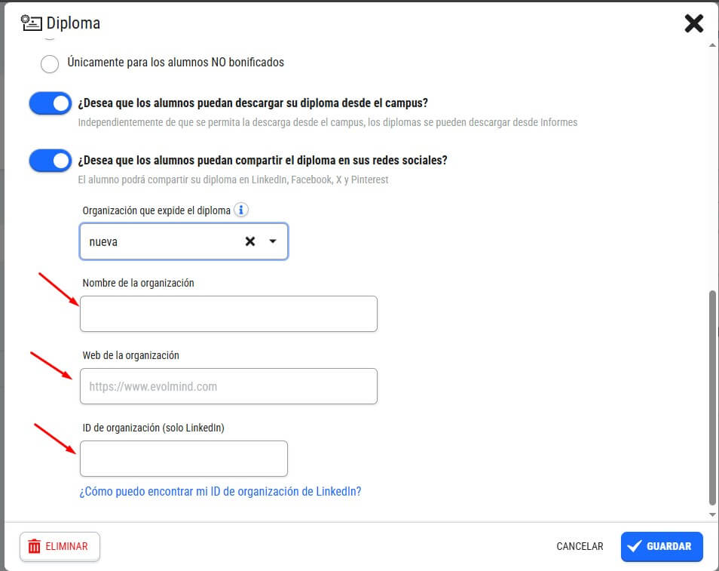Save the diploma with GUARDAR
This screenshot has height=571, width=719.
(x=662, y=546)
